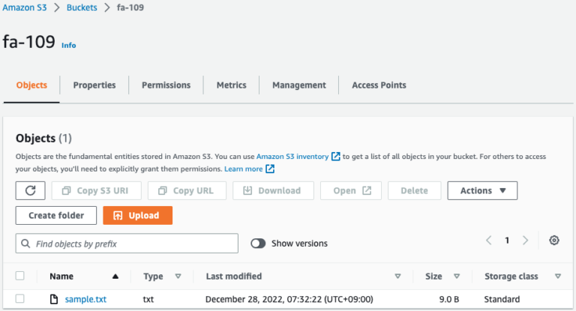576x311 pixels.
Task: Sort by the Storage class column arrow
Action: pos(557,277)
